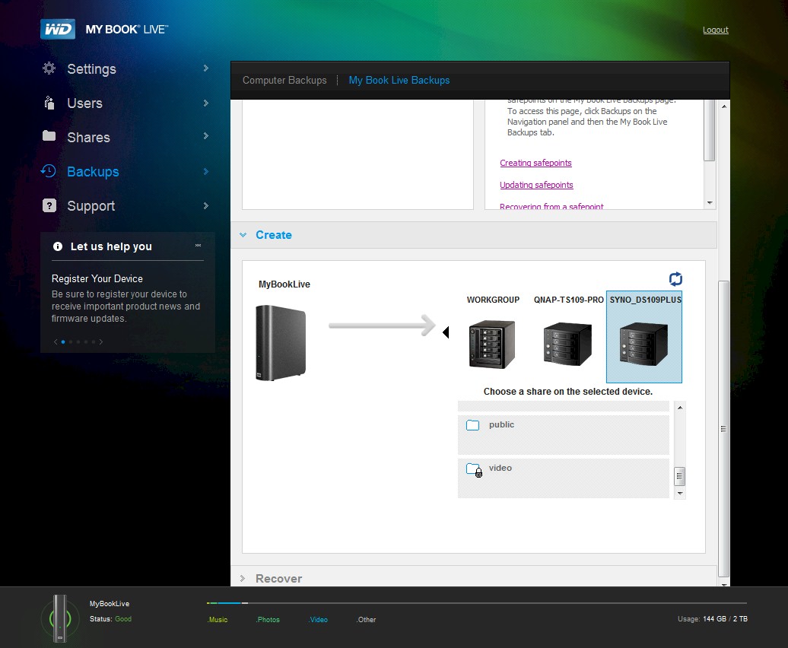Open the Backups menu item

(x=93, y=171)
